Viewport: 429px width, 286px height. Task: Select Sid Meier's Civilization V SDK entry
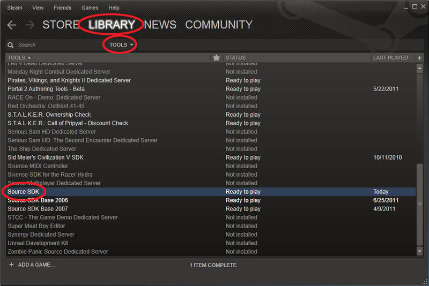pos(46,157)
